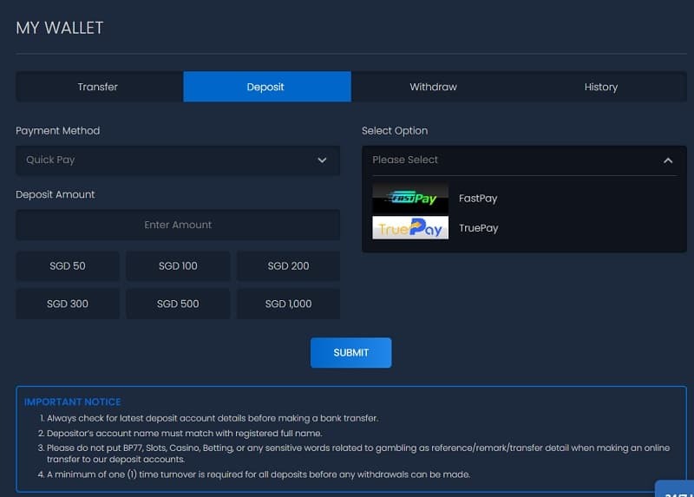Click the Deposit Amount label

click(56, 195)
